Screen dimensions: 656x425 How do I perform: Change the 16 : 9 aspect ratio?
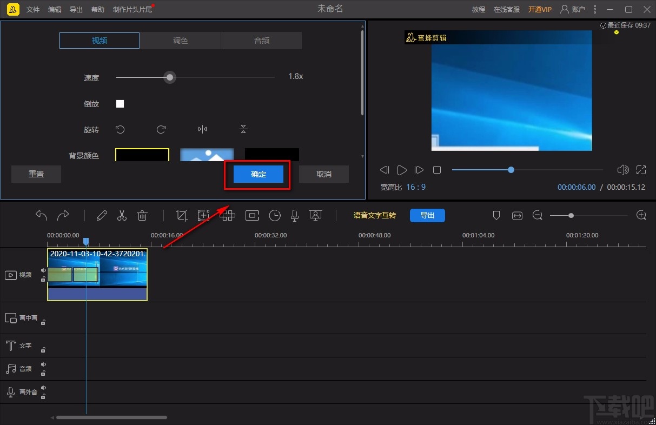tap(416, 187)
